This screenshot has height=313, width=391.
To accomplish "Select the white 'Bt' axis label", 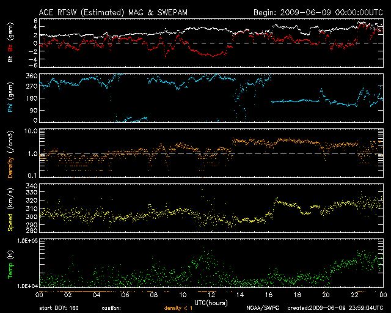I will pyautogui.click(x=10, y=59).
